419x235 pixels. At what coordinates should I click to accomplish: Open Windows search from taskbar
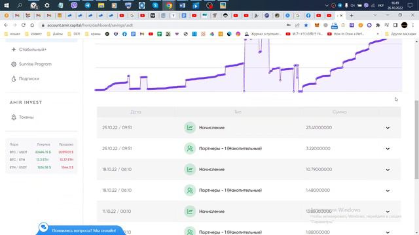point(20,5)
